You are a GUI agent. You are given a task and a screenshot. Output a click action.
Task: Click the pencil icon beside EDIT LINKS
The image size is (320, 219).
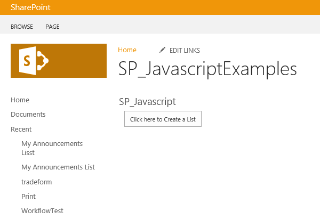(163, 50)
